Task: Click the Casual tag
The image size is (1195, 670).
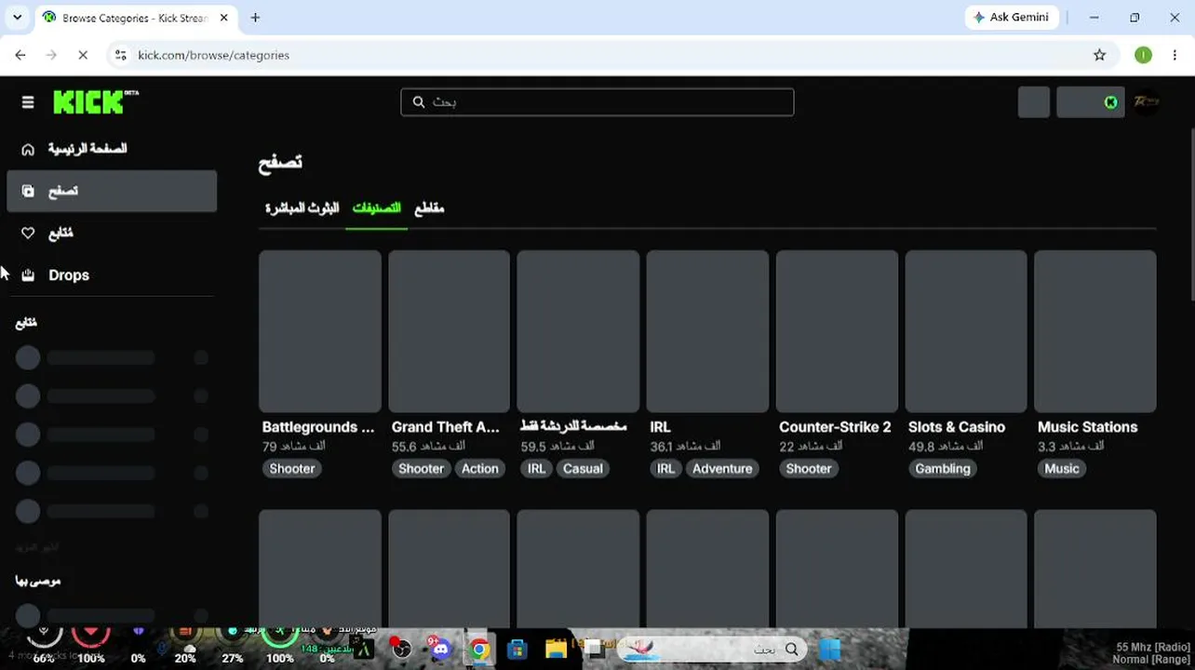Action: 583,469
